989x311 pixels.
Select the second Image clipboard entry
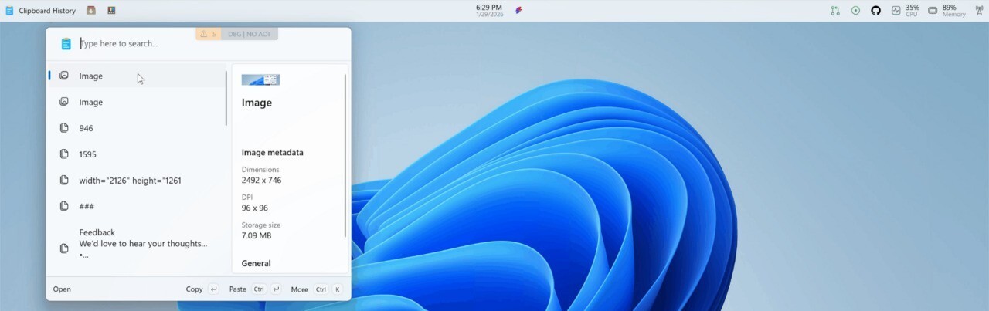pos(136,102)
